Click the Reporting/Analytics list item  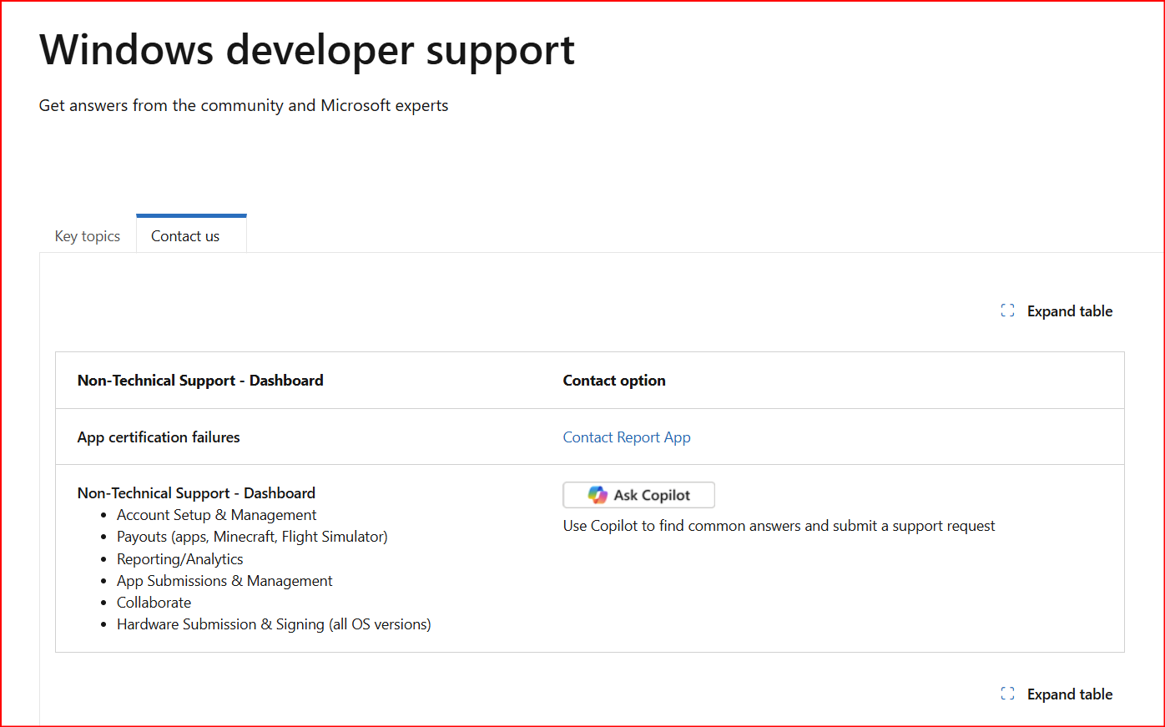[180, 559]
